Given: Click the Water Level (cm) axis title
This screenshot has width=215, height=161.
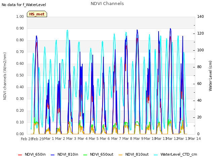Looking at the screenshot, I should pos(210,76).
